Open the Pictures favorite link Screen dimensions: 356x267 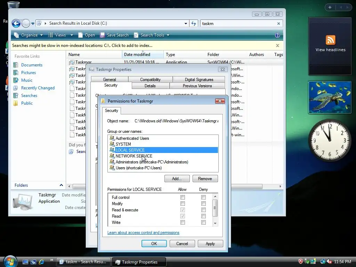[x=29, y=73]
